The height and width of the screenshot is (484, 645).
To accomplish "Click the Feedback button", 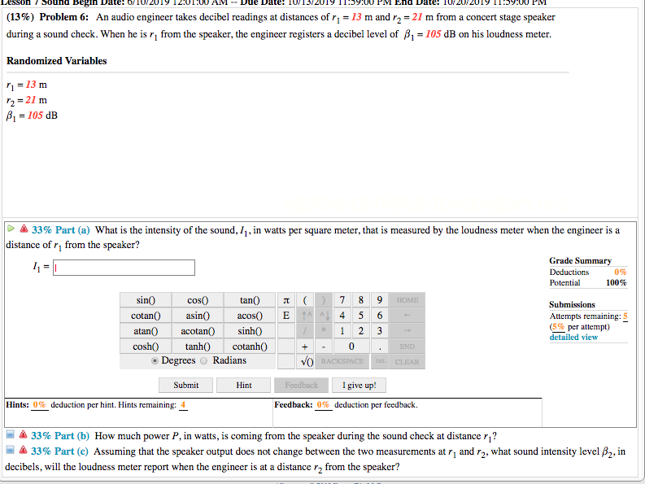I will point(301,386).
